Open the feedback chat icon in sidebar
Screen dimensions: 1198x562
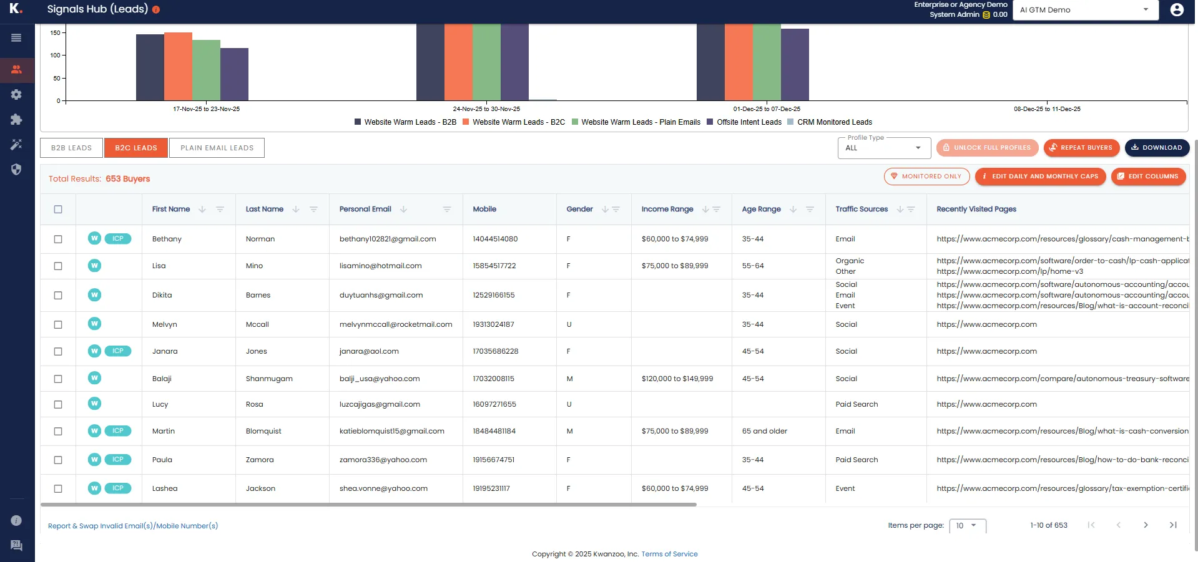16,545
